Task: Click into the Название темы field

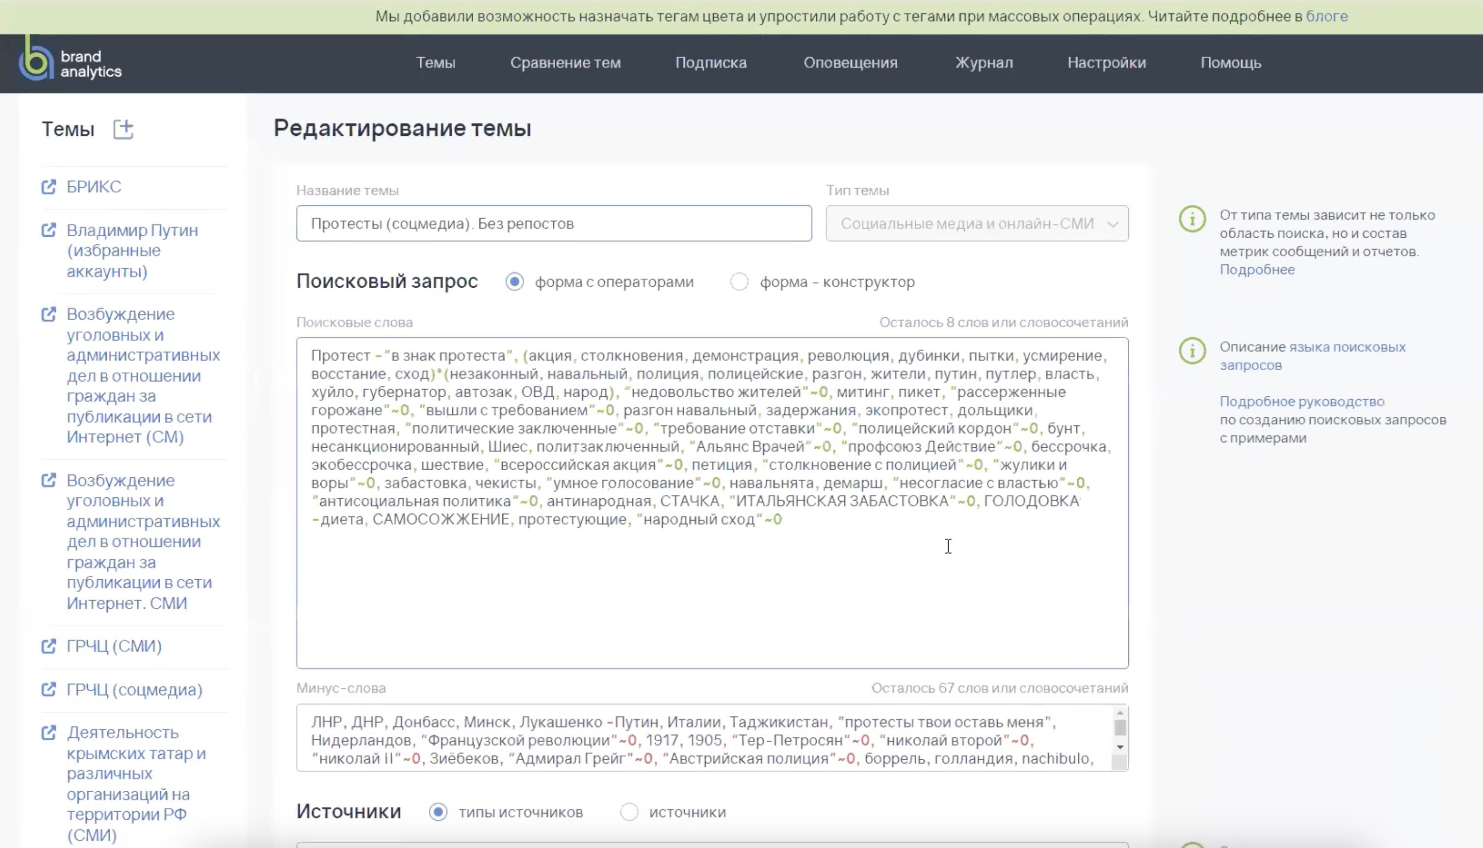Action: coord(553,224)
